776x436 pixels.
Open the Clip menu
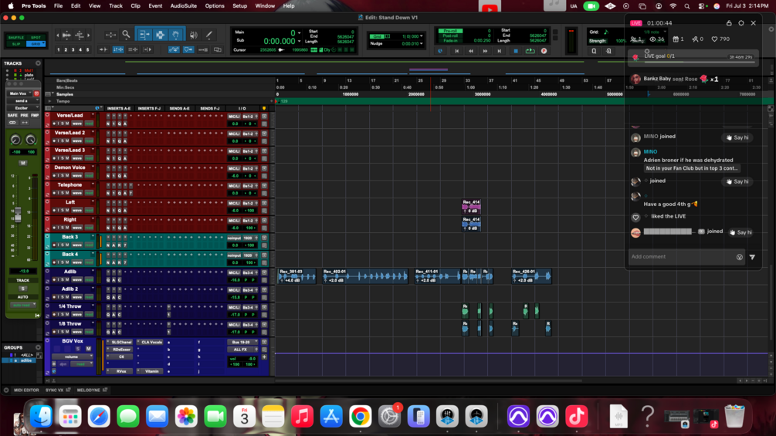tap(135, 6)
